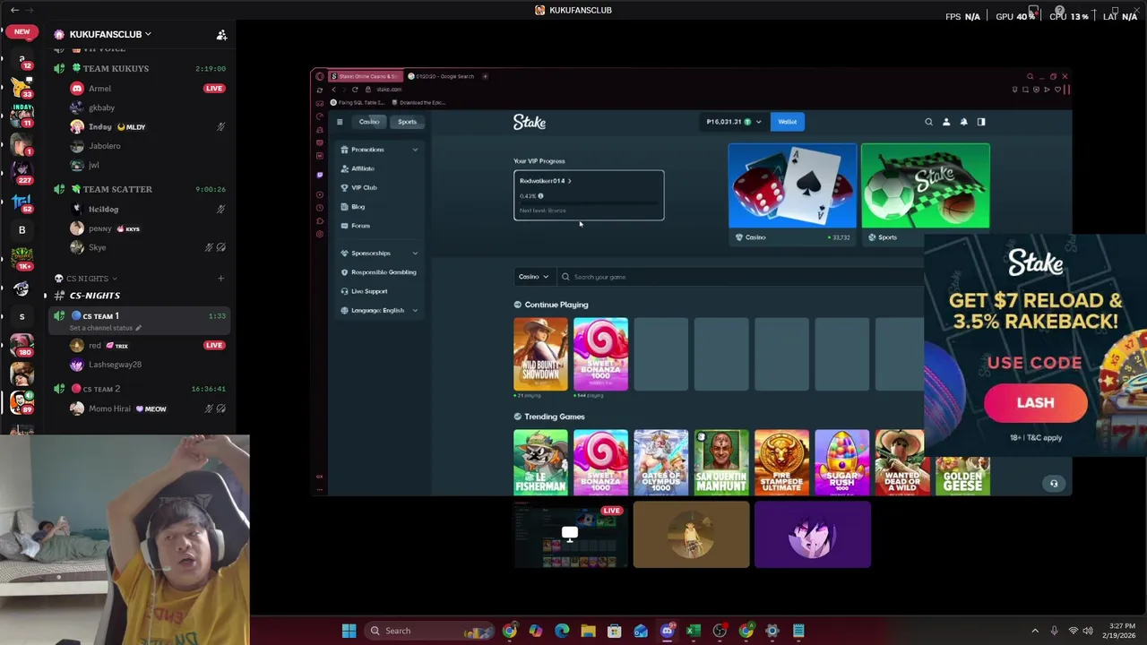Open Language: English dropdown
This screenshot has width=1147, height=645.
380,311
